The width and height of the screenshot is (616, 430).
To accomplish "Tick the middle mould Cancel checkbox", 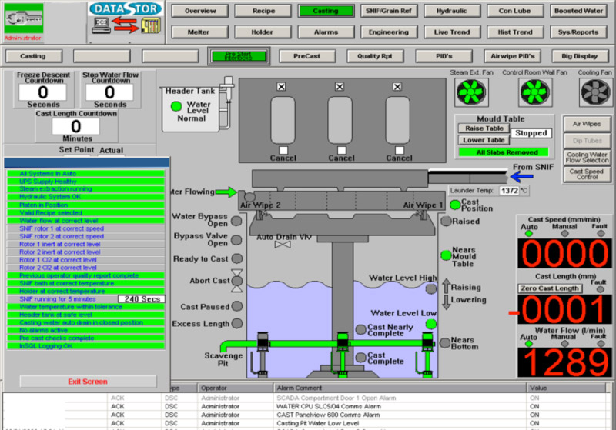I will point(341,149).
